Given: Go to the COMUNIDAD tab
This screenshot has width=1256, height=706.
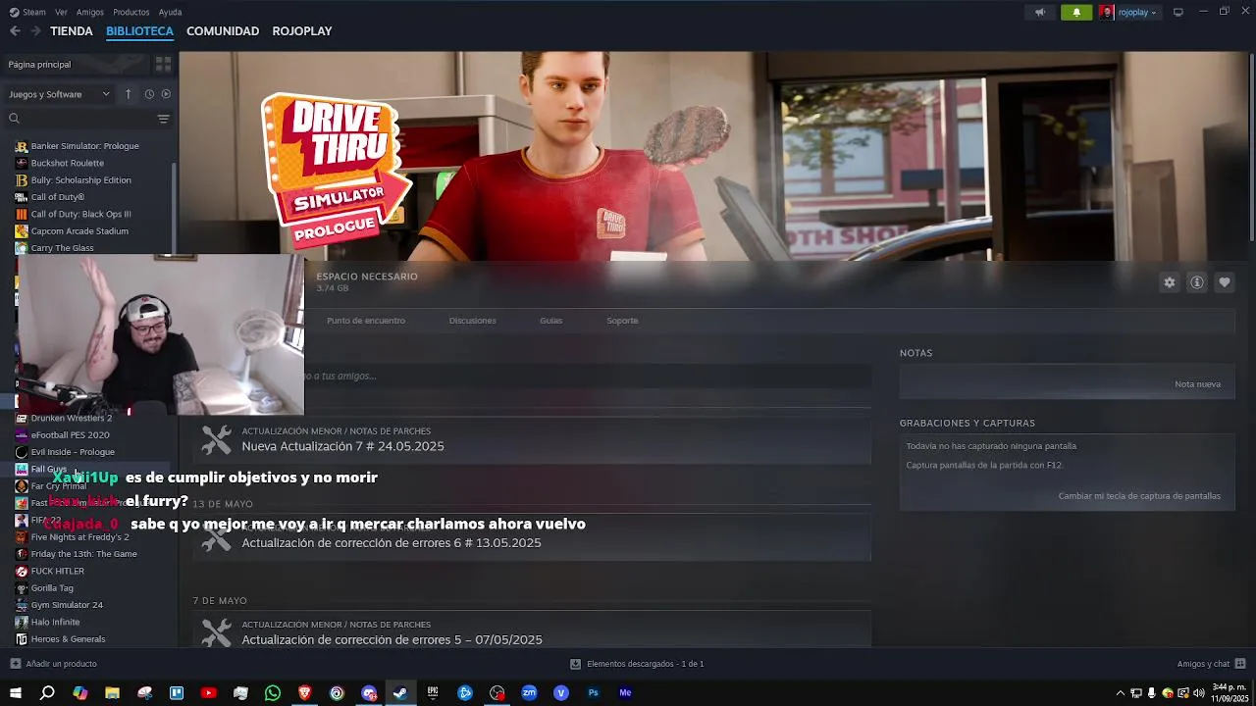Looking at the screenshot, I should (x=223, y=31).
